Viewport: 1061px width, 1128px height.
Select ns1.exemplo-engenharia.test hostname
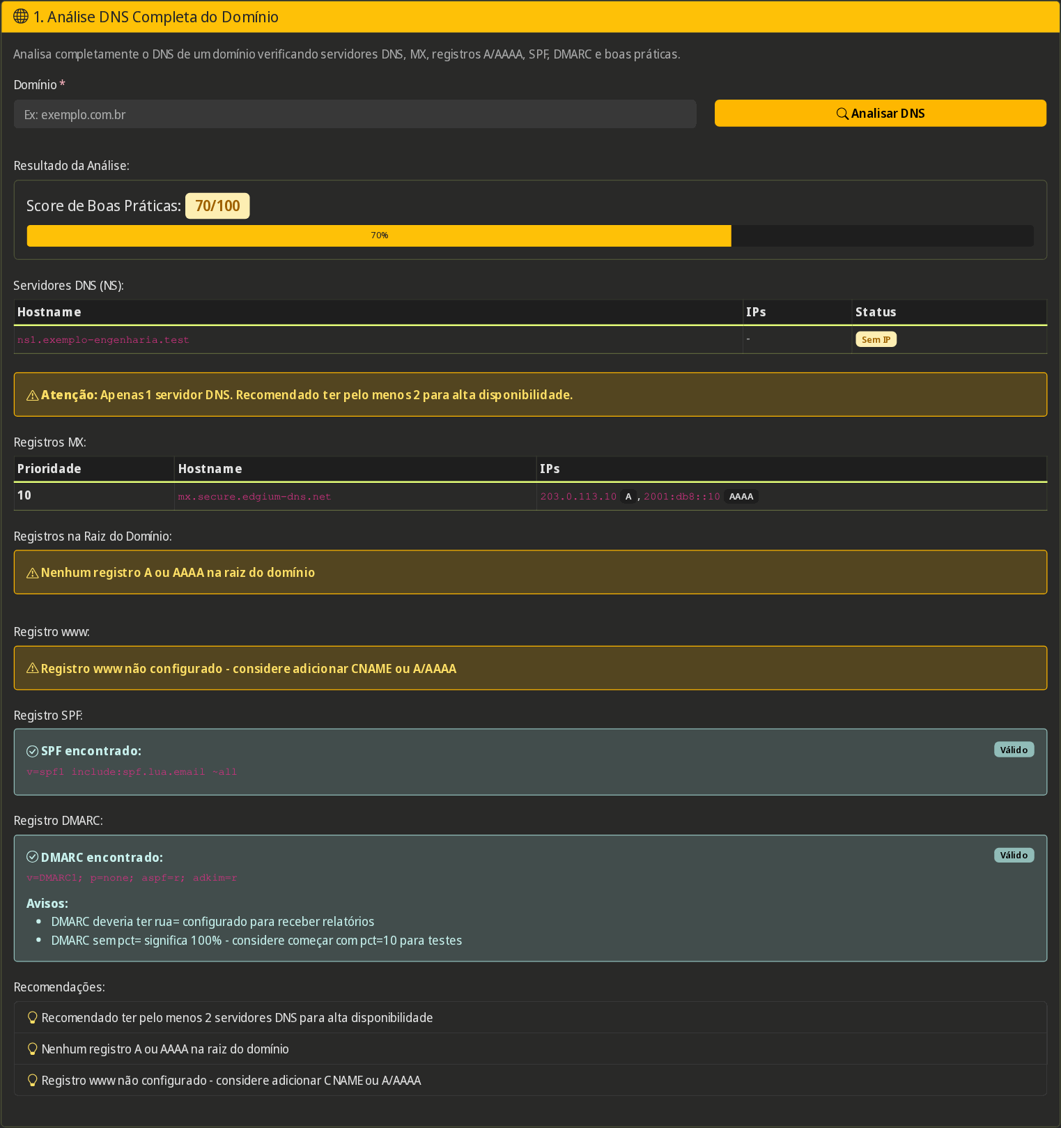[103, 340]
